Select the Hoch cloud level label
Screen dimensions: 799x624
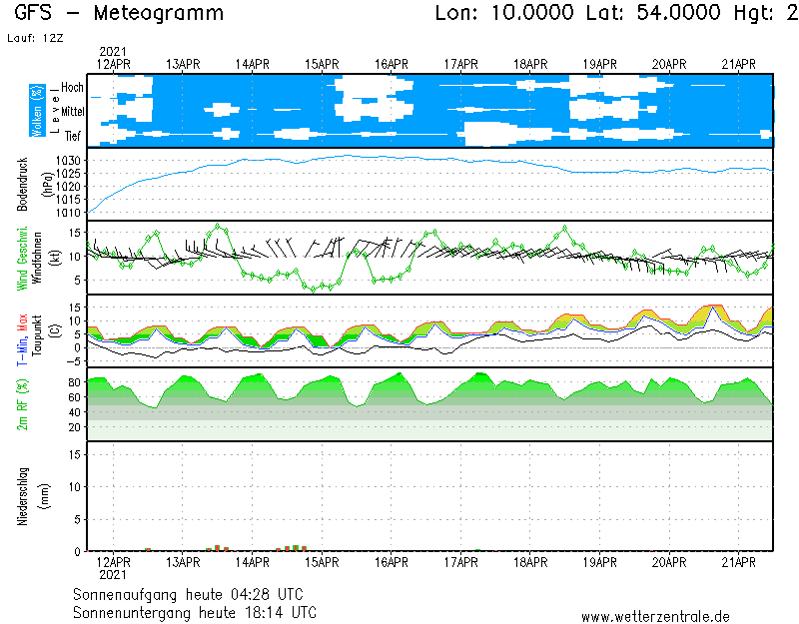[x=72, y=88]
